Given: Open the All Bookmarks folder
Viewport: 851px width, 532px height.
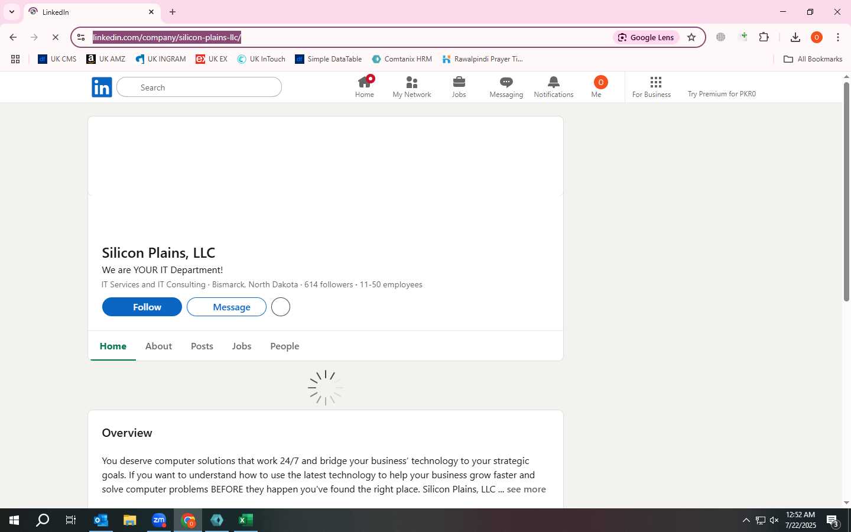Looking at the screenshot, I should (x=813, y=59).
